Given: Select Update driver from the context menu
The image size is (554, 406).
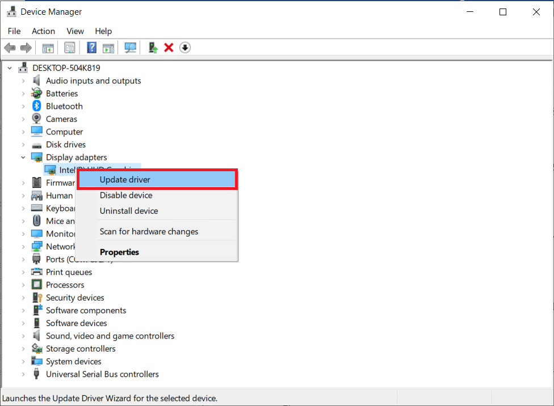Looking at the screenshot, I should pyautogui.click(x=126, y=179).
